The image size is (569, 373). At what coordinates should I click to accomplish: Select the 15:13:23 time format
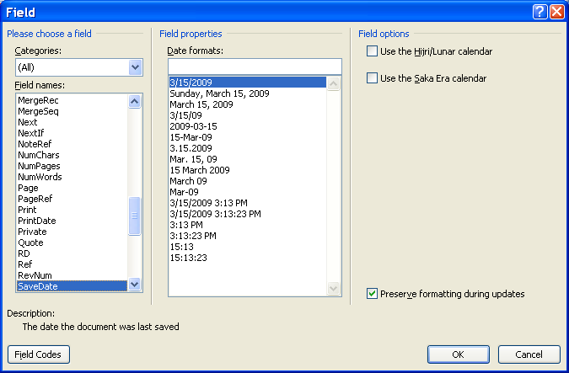point(190,258)
